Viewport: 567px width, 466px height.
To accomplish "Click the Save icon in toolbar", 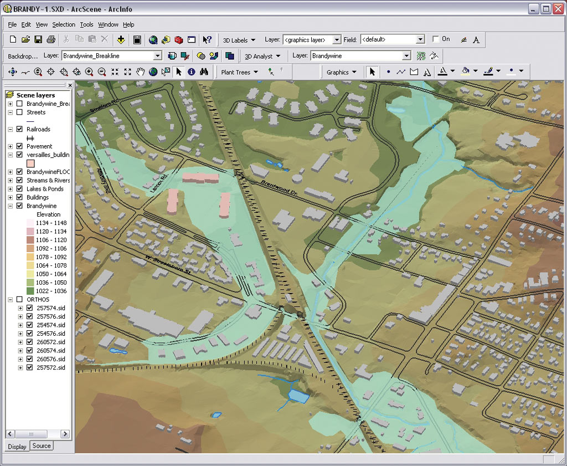I will (x=38, y=40).
